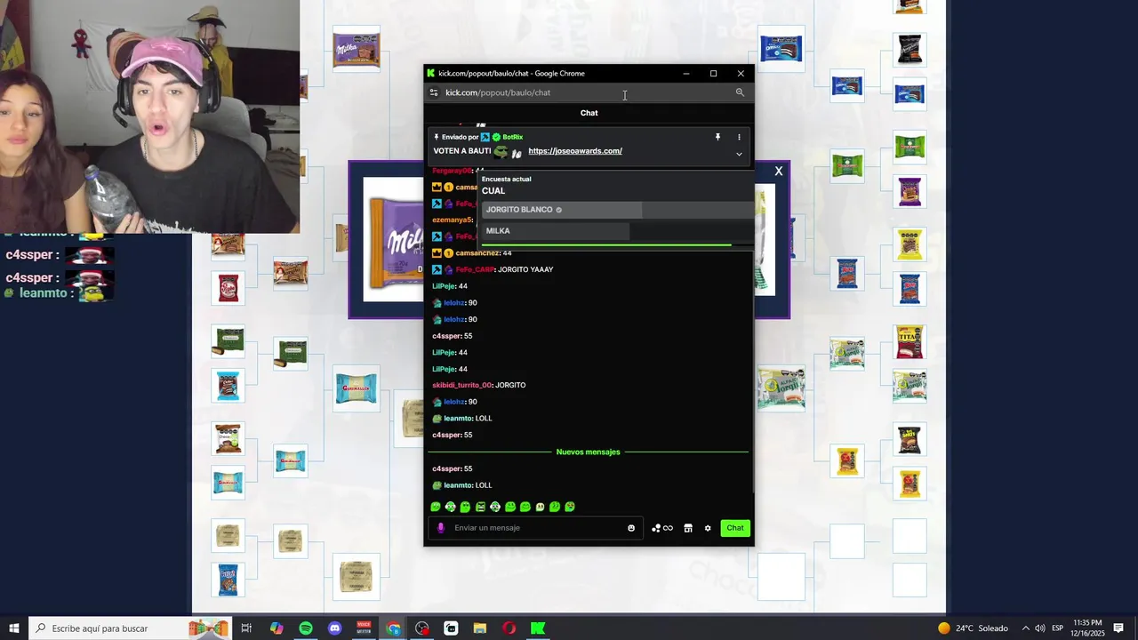Open chat settings gear icon
Screen dimensions: 1138x640
point(708,528)
